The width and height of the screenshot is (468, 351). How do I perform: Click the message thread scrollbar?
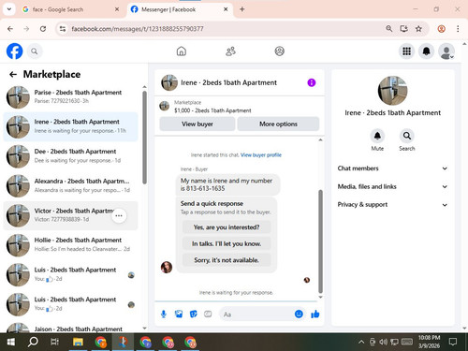(x=320, y=241)
